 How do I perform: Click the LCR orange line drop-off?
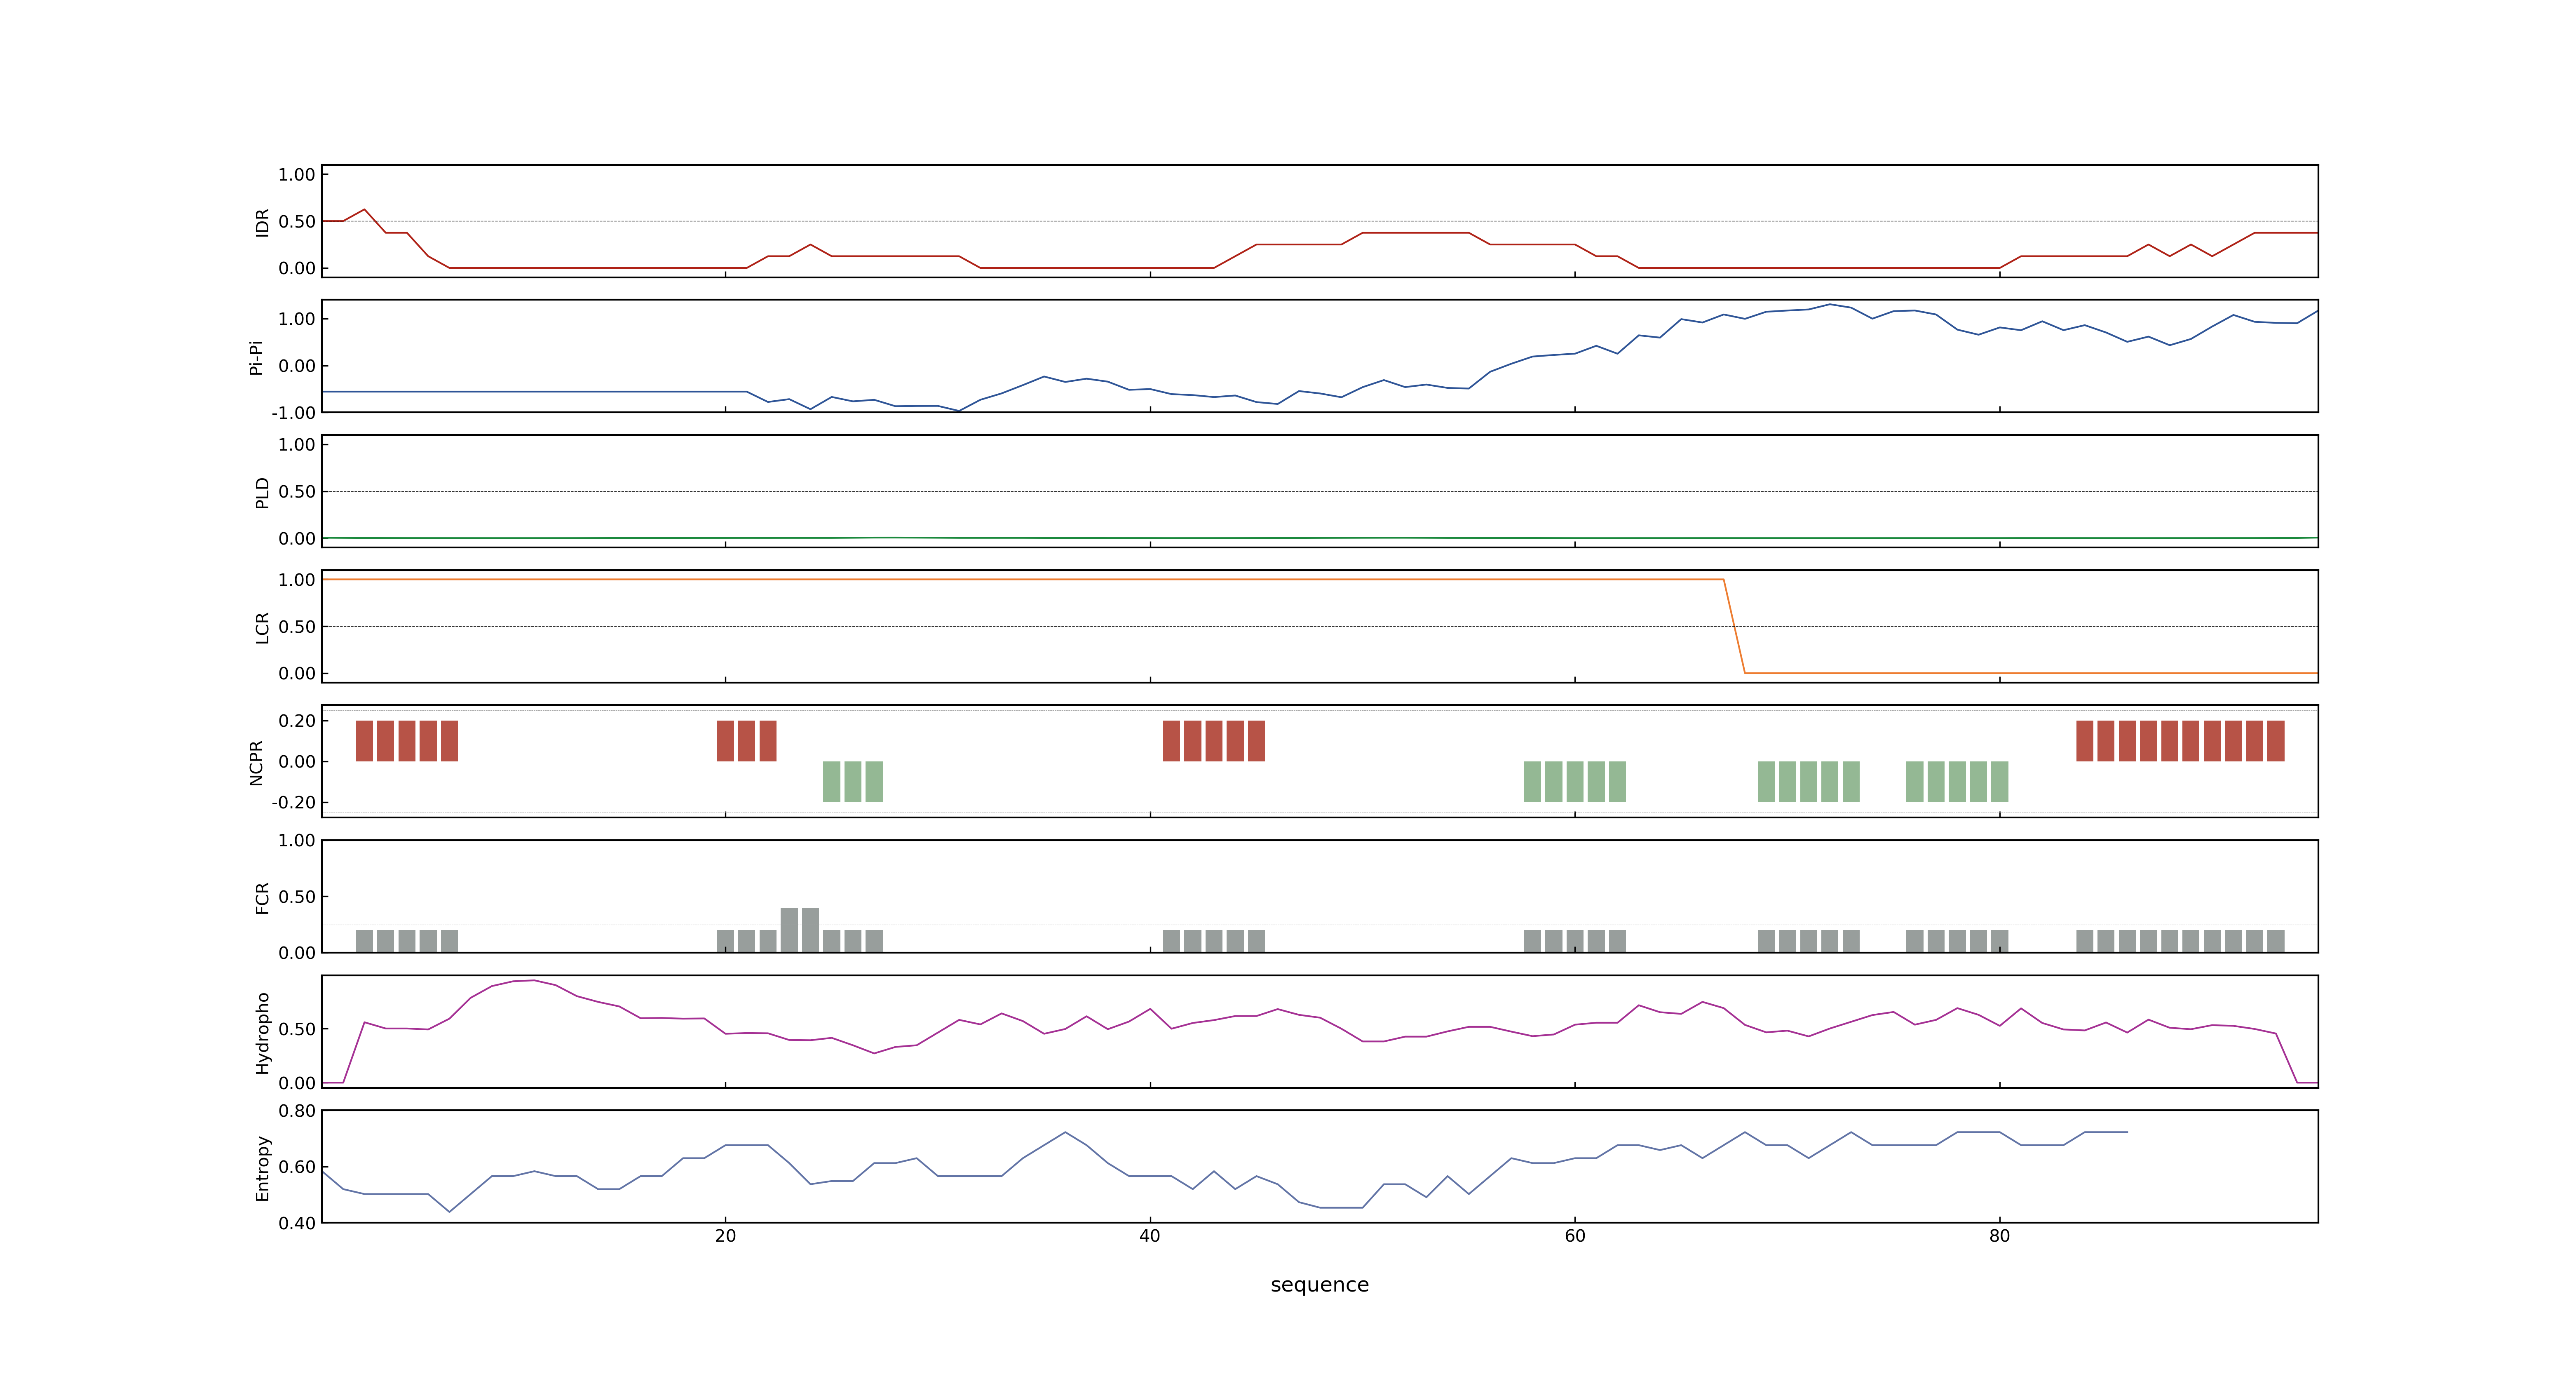[x=1734, y=626]
